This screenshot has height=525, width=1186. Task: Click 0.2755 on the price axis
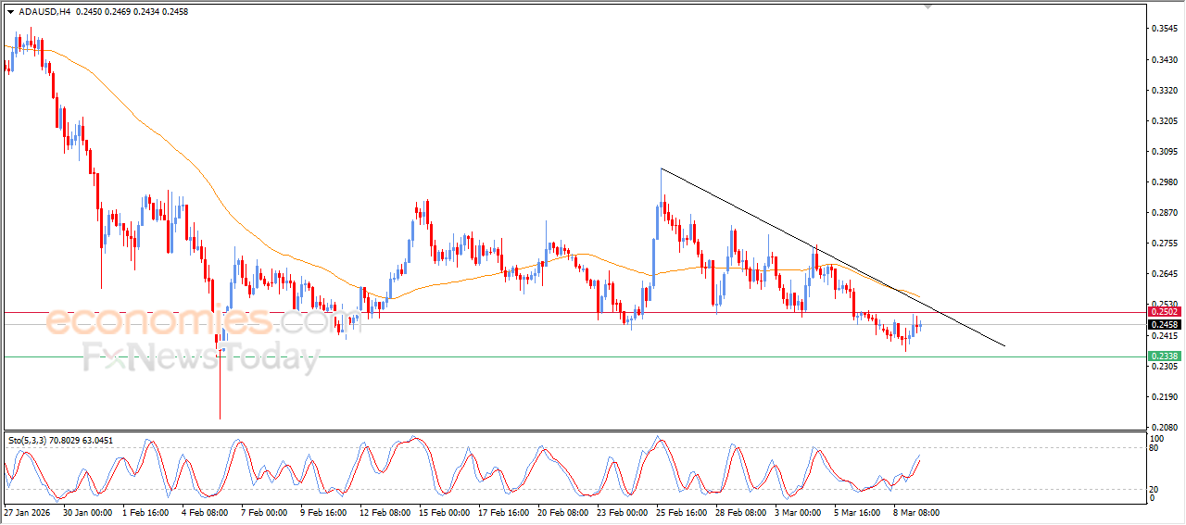tap(1165, 244)
